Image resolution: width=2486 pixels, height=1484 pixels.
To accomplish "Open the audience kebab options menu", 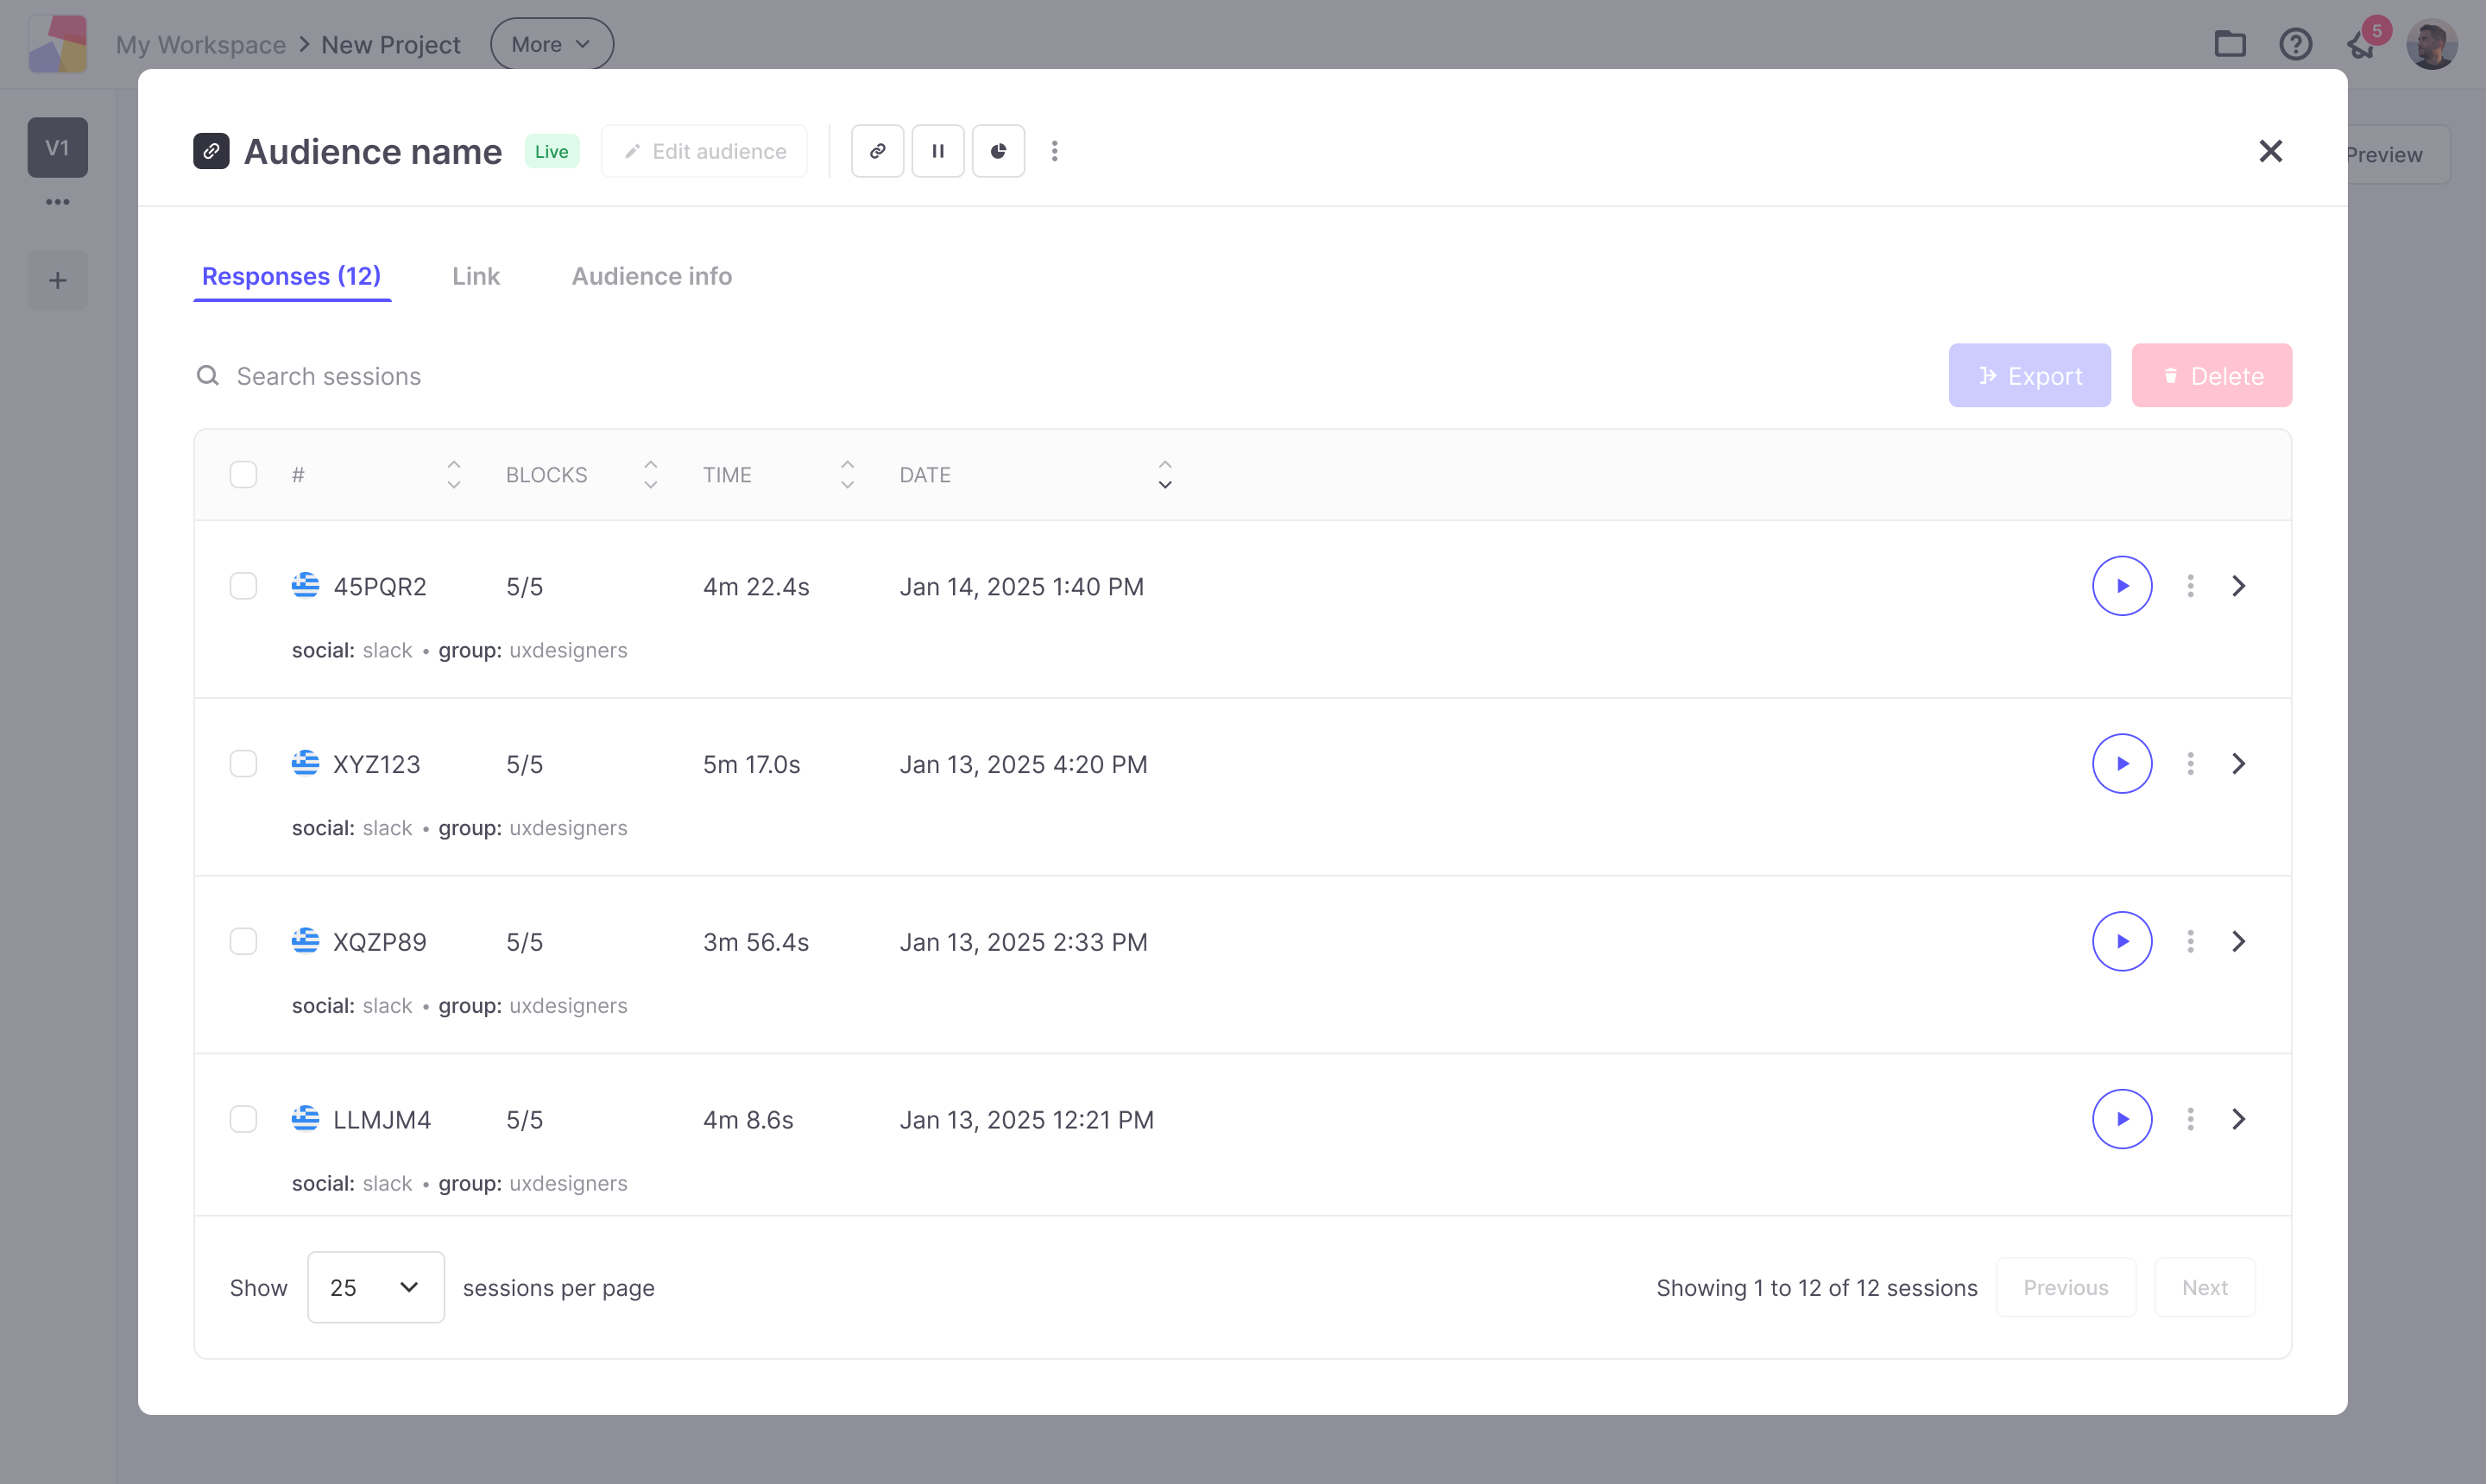I will coord(1055,151).
